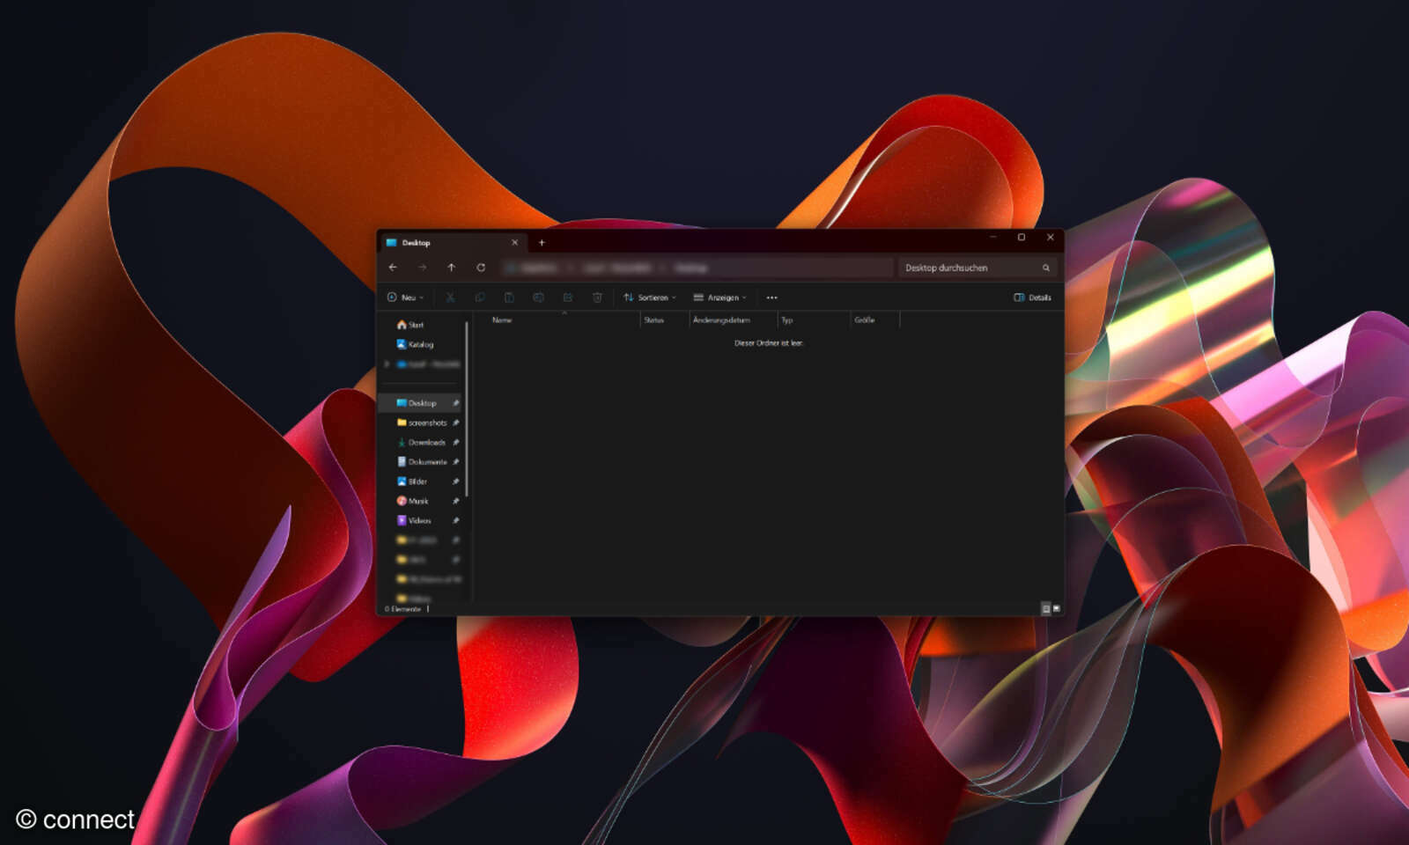Viewport: 1409px width, 845px height.
Task: Open a new tab with the plus button
Action: (x=542, y=242)
